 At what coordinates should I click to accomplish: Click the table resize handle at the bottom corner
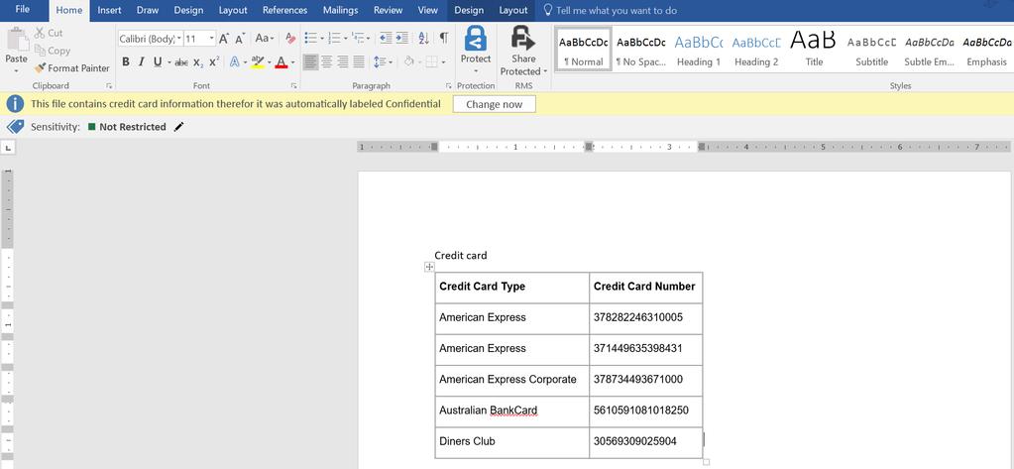click(706, 462)
